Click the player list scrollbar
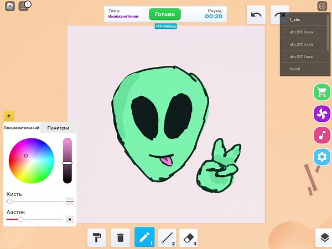The height and width of the screenshot is (249, 332). pyautogui.click(x=329, y=32)
